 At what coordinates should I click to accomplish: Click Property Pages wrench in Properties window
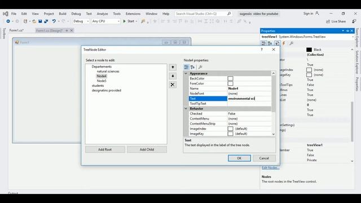pos(291,43)
